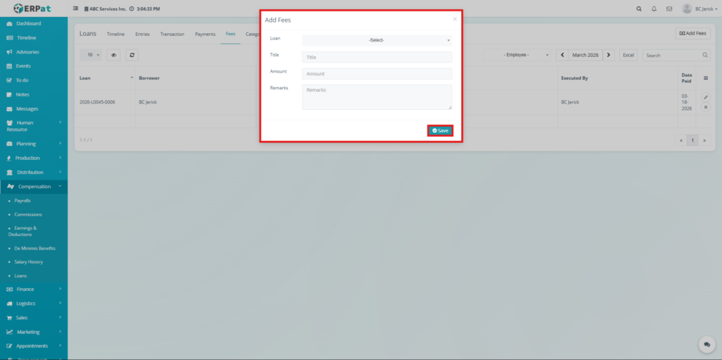Select the Fees tab
The image size is (722, 360).
click(x=231, y=34)
